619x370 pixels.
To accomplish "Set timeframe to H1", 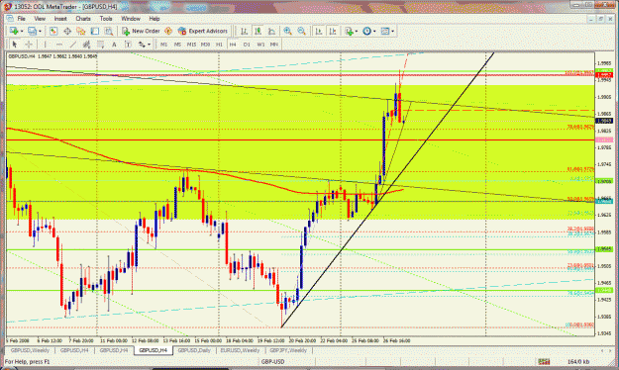I will [x=219, y=45].
